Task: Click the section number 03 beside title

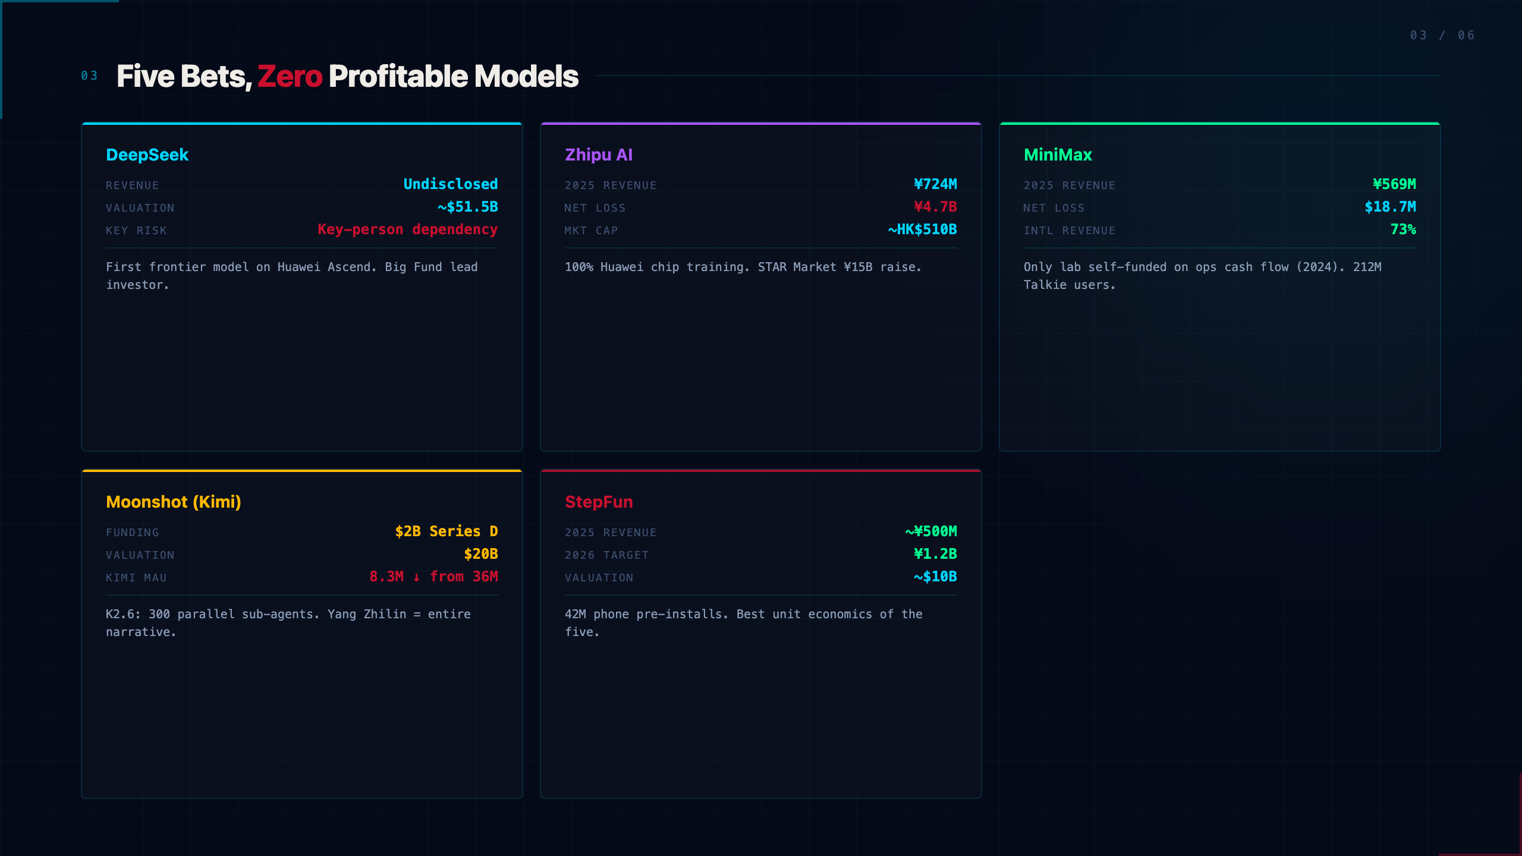Action: click(89, 75)
